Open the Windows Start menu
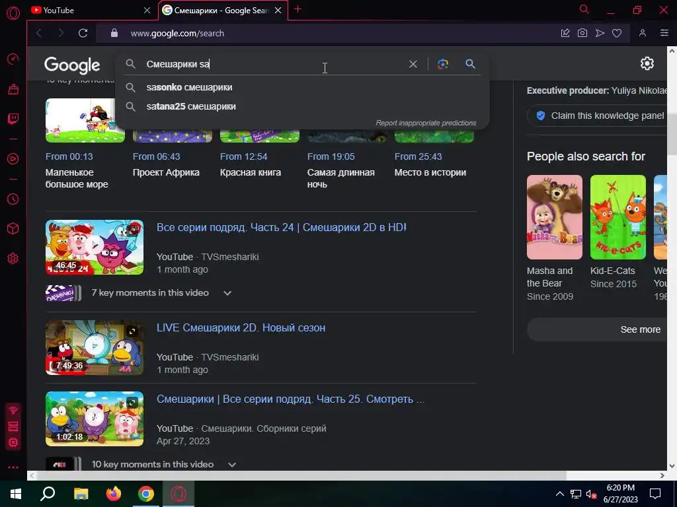This screenshot has width=677, height=507. [16, 494]
